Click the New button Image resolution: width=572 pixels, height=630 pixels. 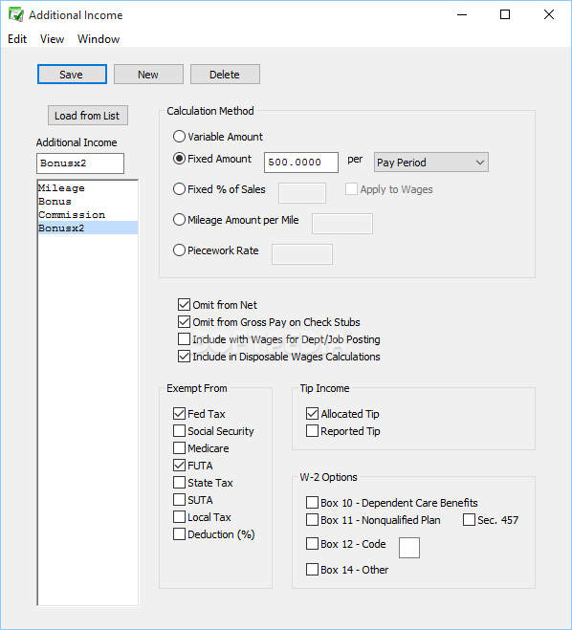(148, 75)
